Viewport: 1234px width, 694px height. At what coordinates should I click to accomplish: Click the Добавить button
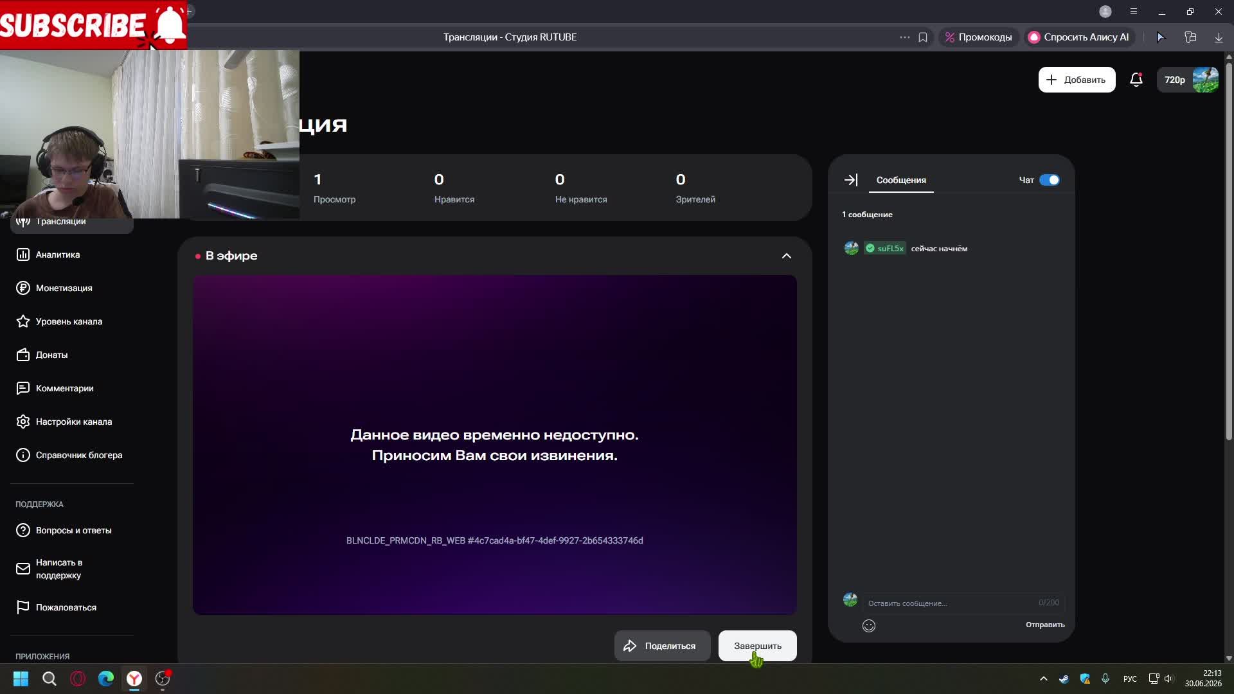[1077, 80]
